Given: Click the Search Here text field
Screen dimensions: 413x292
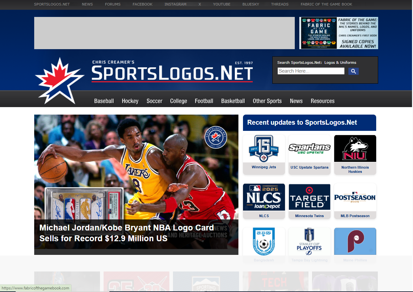Looking at the screenshot, I should pos(311,71).
